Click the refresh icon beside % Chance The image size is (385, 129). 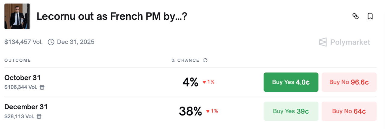[205, 60]
